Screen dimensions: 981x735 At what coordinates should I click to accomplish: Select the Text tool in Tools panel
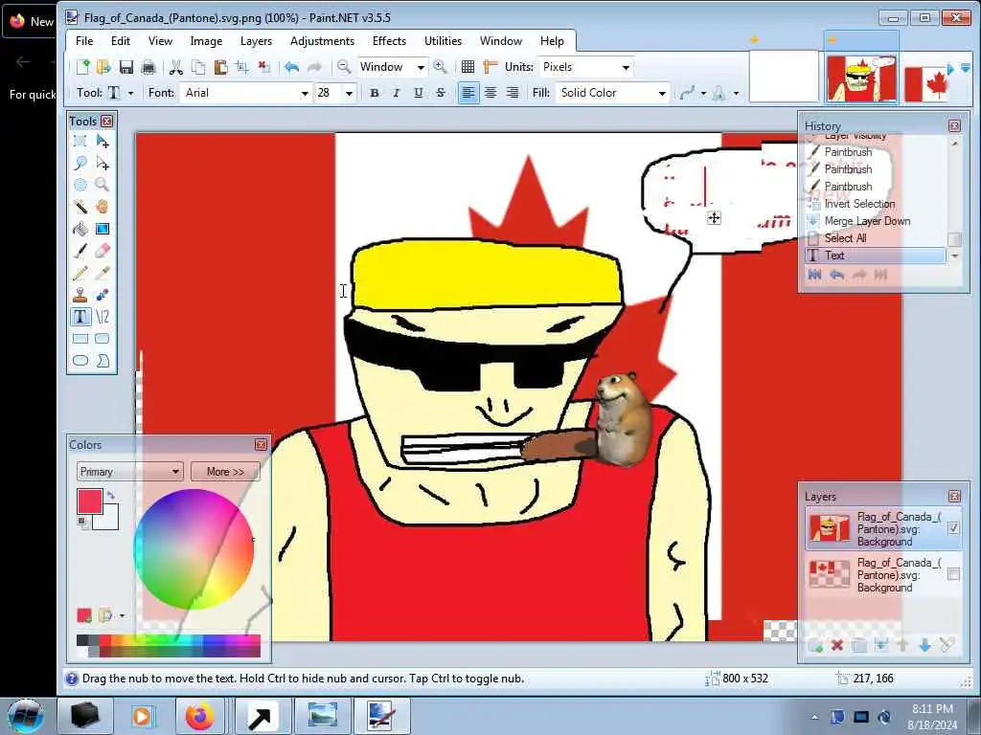(x=80, y=317)
